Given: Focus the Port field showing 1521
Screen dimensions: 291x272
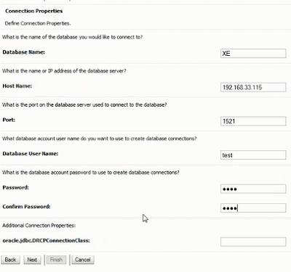Looking at the screenshot, I should tap(253, 121).
